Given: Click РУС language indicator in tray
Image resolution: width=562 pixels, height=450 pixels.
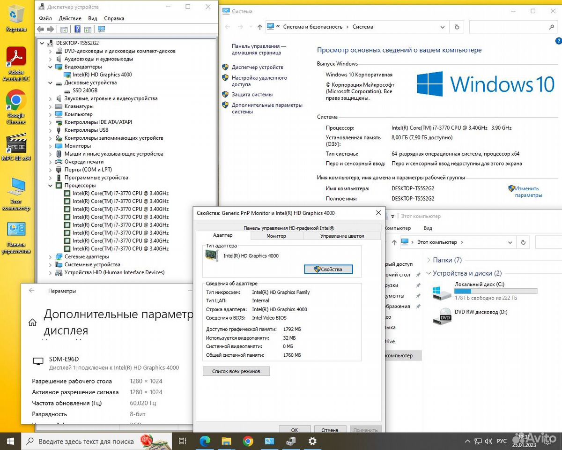Looking at the screenshot, I should click(x=502, y=441).
